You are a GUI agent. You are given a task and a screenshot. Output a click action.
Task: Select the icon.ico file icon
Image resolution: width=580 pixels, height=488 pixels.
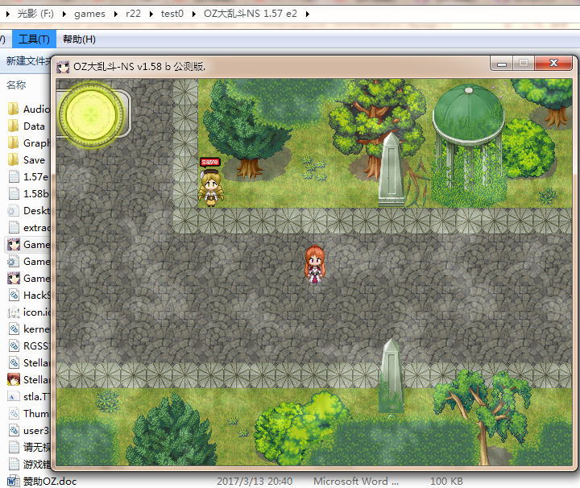(14, 312)
